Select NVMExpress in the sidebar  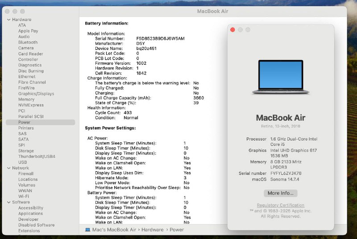(x=31, y=105)
